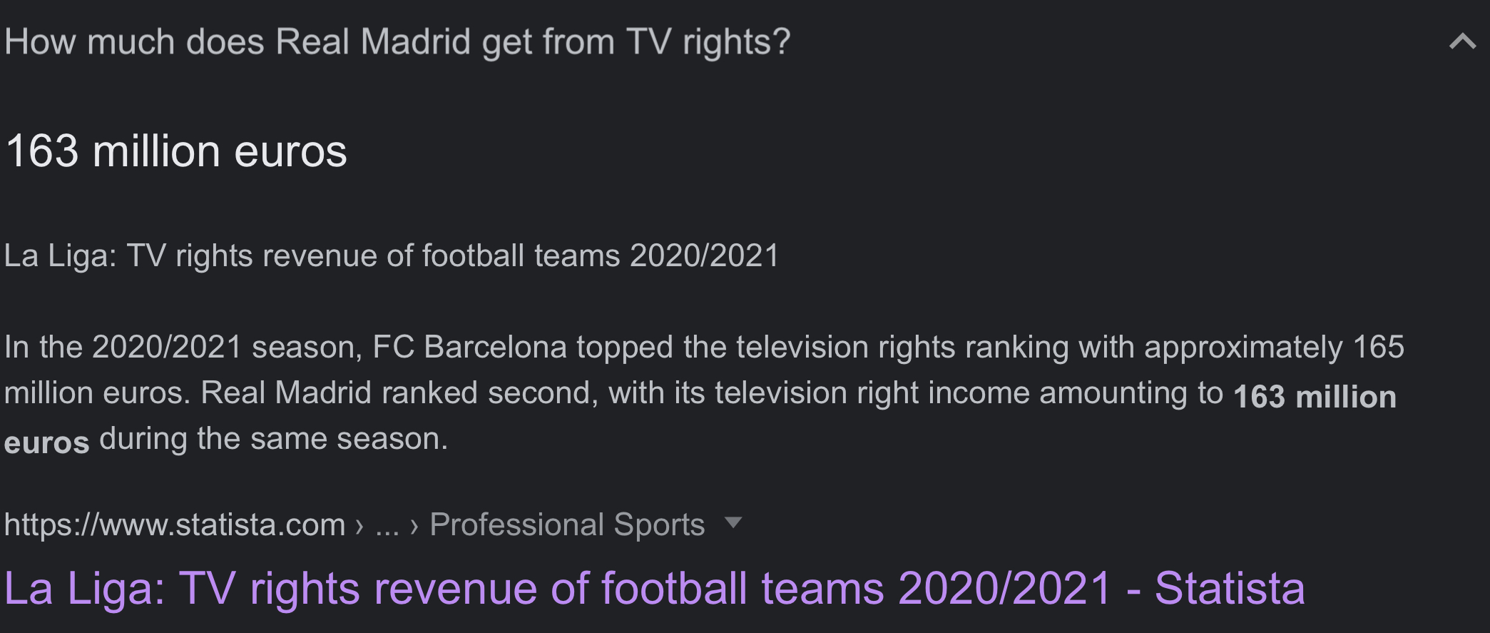Viewport: 1490px width, 633px height.
Task: Click the gray La Liga TV rights subtitle
Action: coord(392,255)
